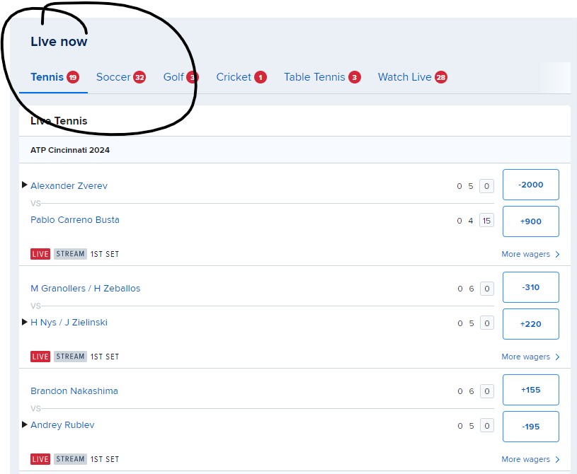This screenshot has width=577, height=474.
Task: Select the -2000 odds for Alexander Zverev
Action: pyautogui.click(x=530, y=185)
